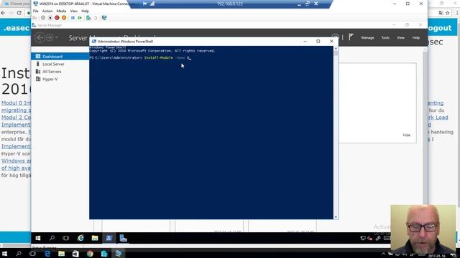Open the notifications flag in Server Manager
This screenshot has width=460, height=258.
click(351, 37)
